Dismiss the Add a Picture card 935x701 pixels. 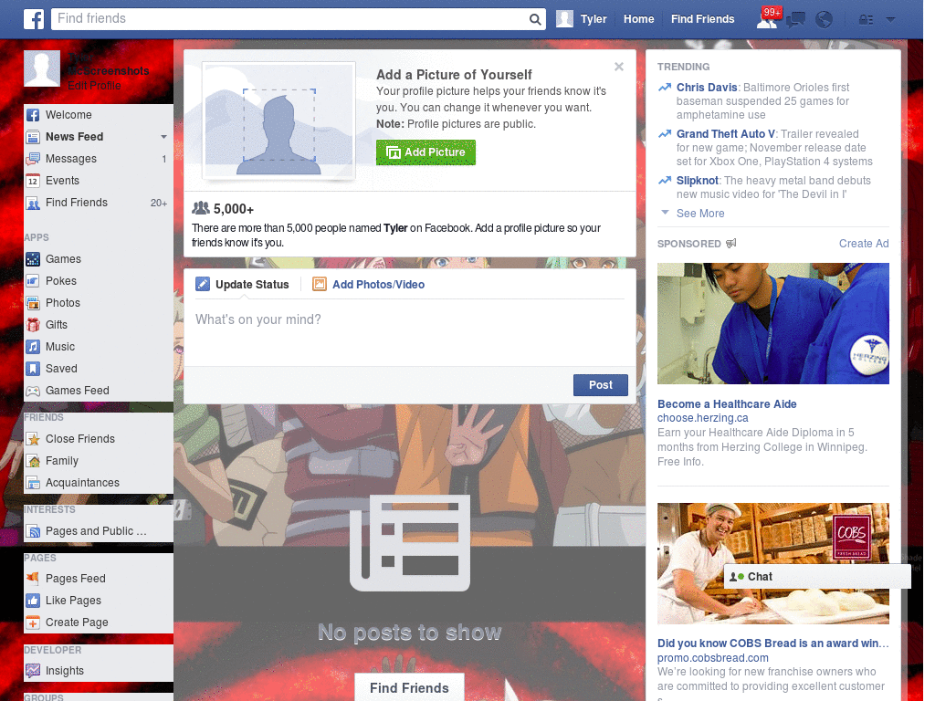click(x=619, y=67)
